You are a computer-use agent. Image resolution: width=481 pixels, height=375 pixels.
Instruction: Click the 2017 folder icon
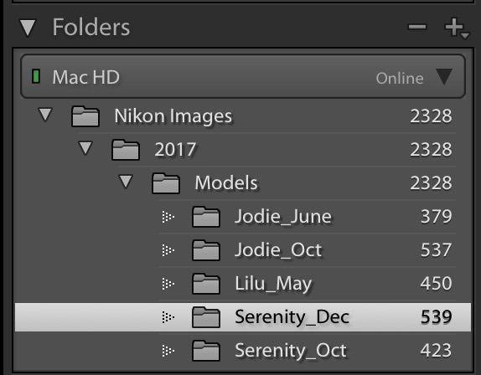[x=126, y=150]
